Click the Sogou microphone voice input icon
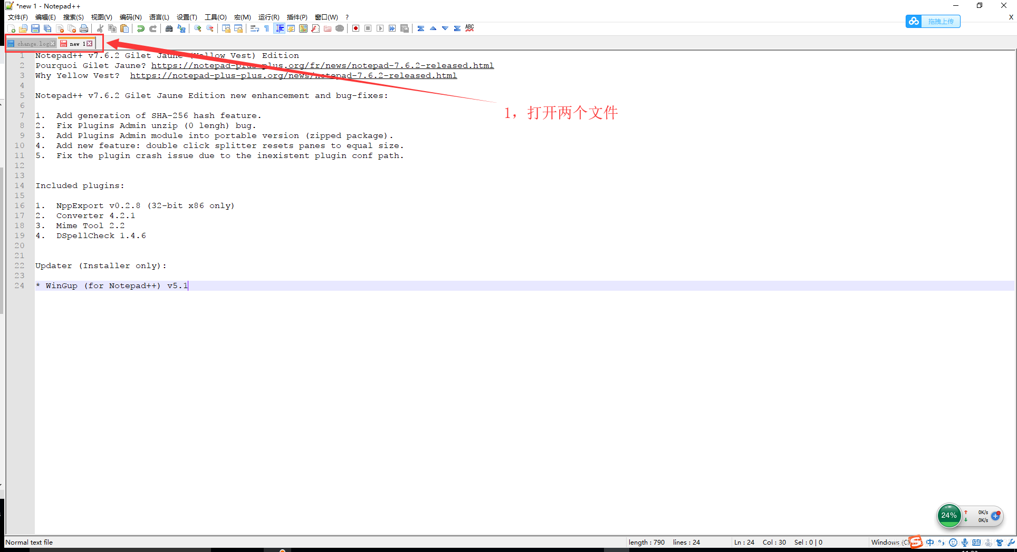This screenshot has width=1017, height=552. click(965, 543)
